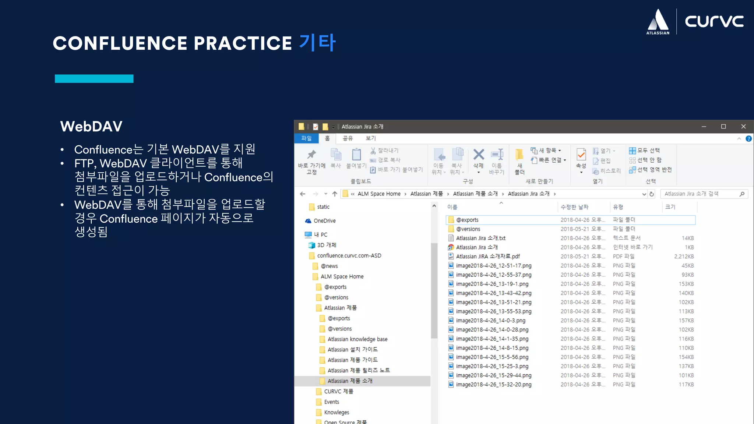The height and width of the screenshot is (424, 754).
Task: Click the Forward navigation arrow
Action: (316, 194)
